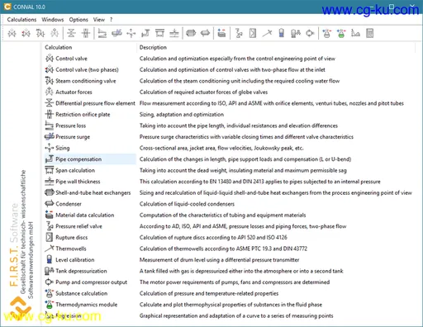This screenshot has width=423, height=327.
Task: Click the Span calculation toolbar icon
Action: (x=159, y=33)
